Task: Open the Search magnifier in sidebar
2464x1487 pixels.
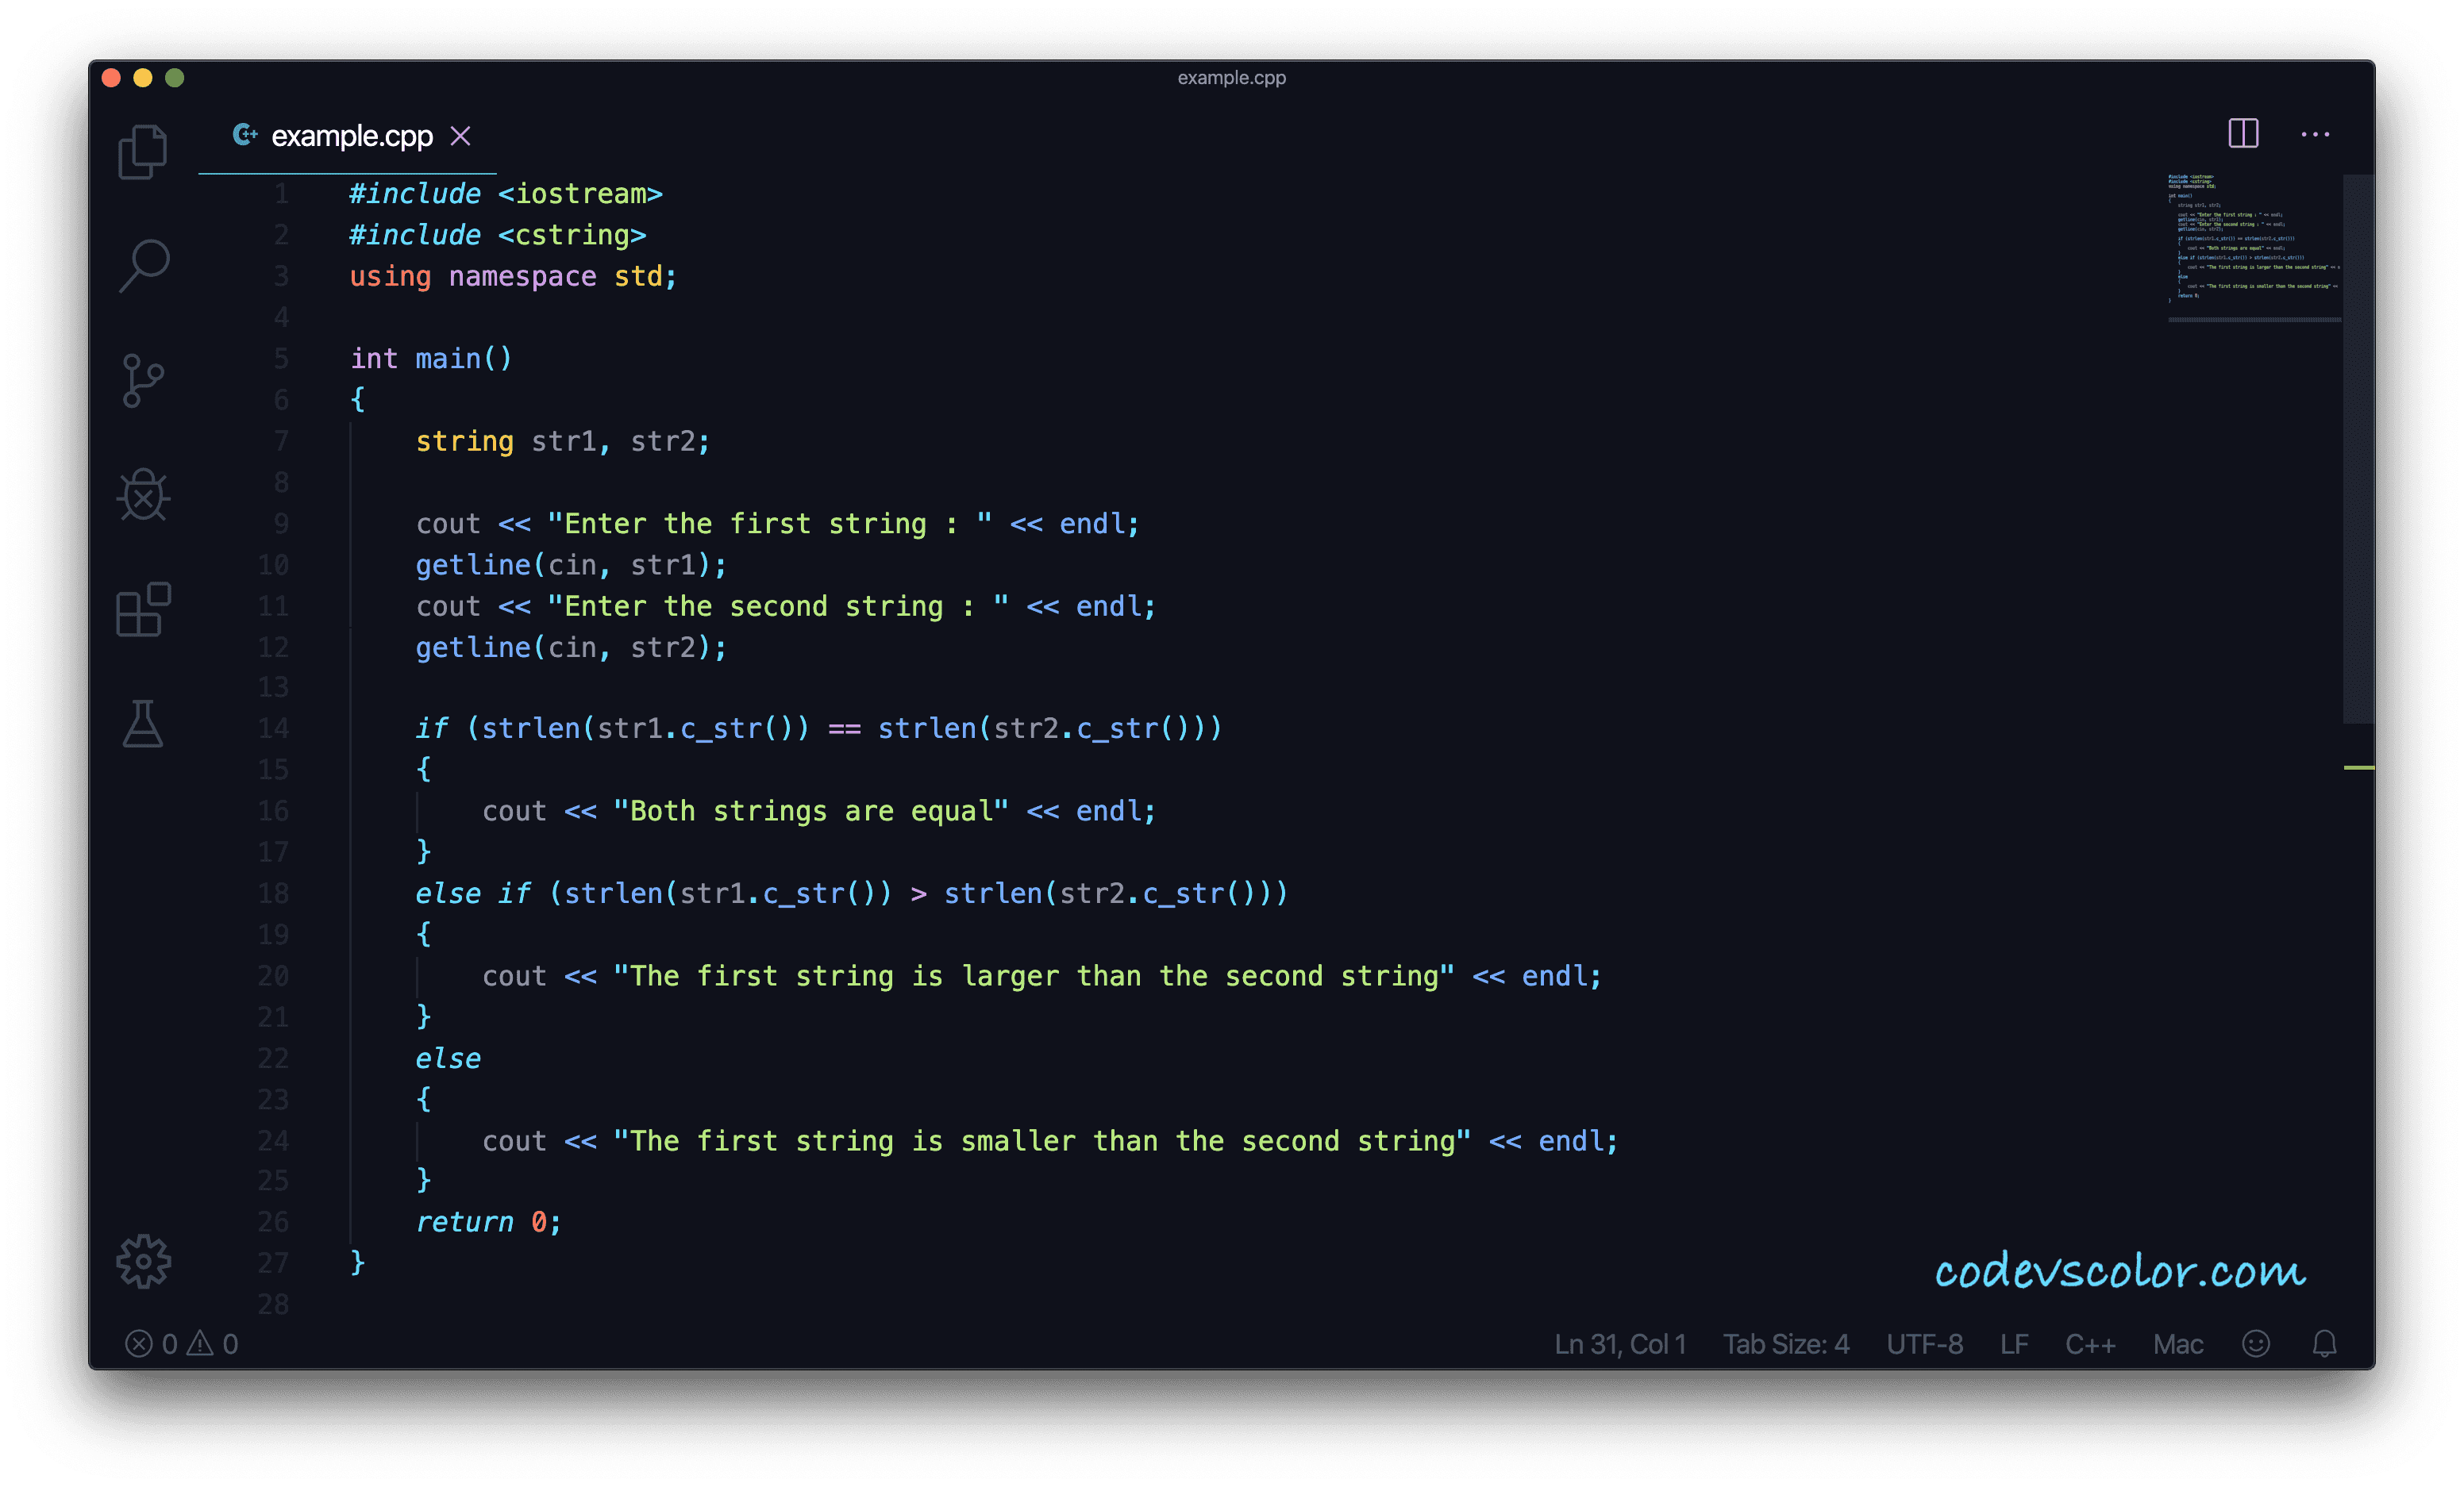Action: point(144,266)
